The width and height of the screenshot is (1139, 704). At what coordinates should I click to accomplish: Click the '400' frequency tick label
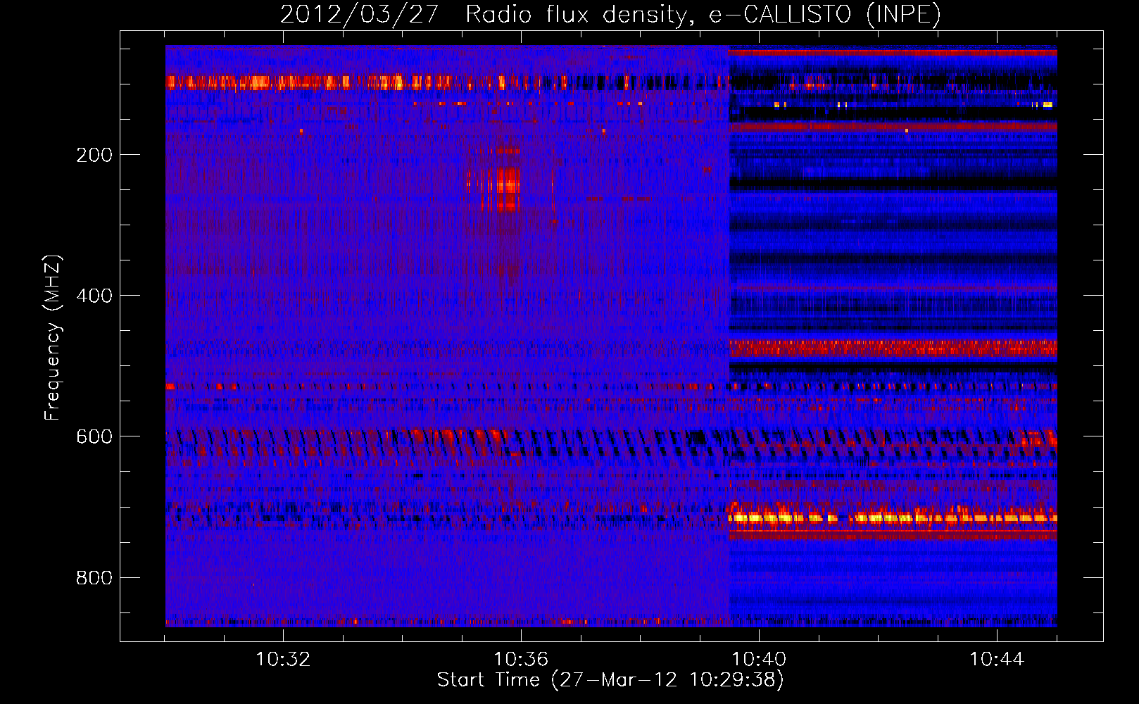point(94,296)
